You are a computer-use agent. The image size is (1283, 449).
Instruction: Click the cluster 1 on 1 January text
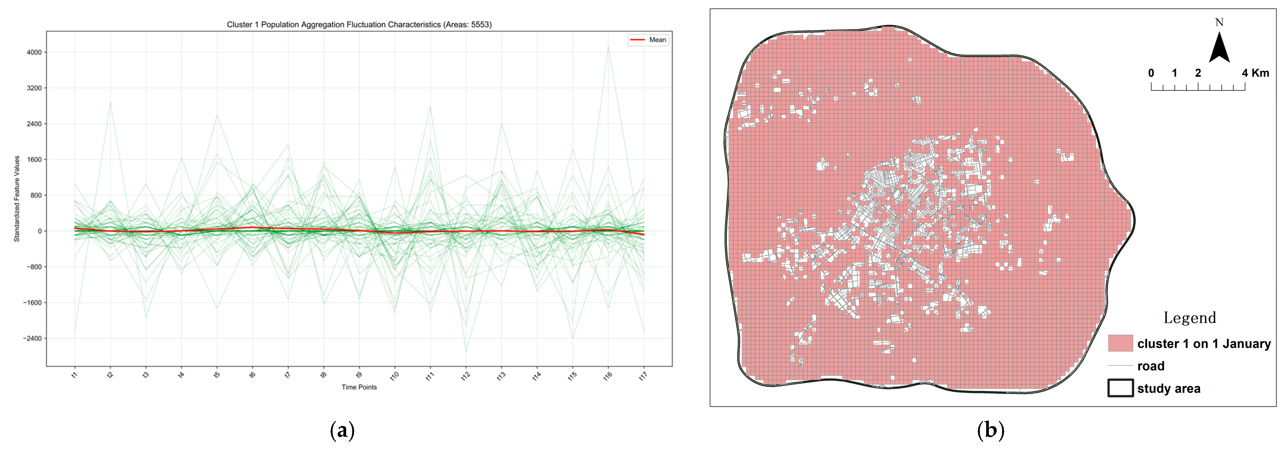1204,344
